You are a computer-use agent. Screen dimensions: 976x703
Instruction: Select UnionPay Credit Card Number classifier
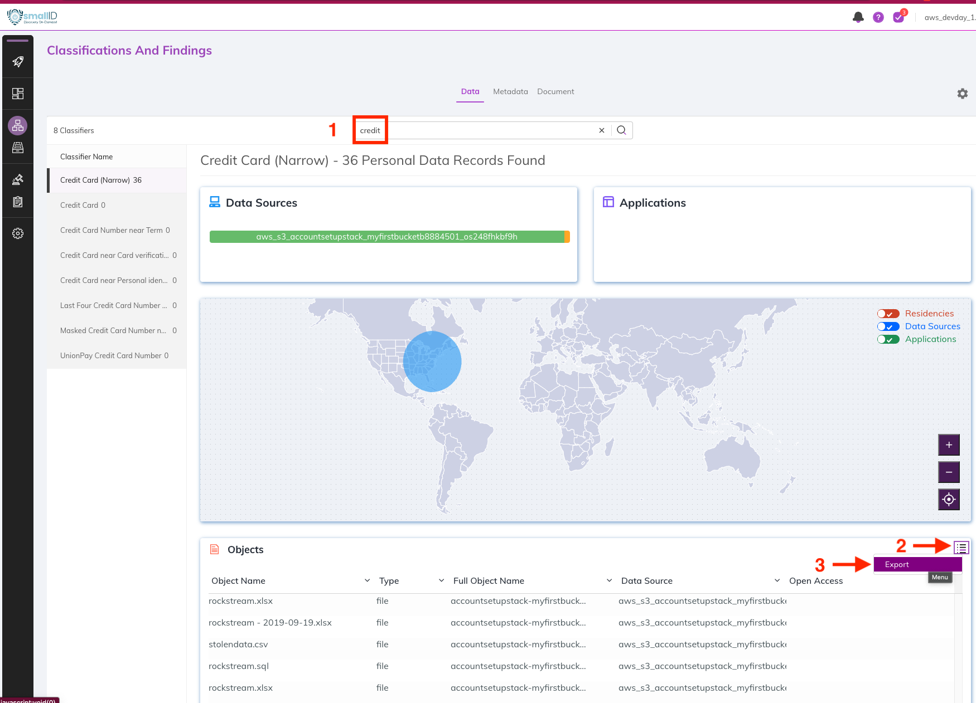pyautogui.click(x=117, y=355)
